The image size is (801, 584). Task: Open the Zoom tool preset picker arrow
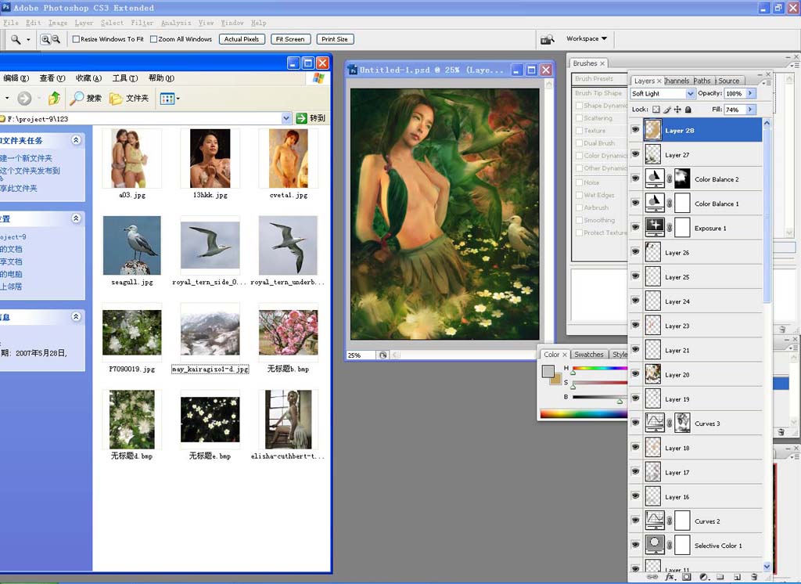point(29,40)
